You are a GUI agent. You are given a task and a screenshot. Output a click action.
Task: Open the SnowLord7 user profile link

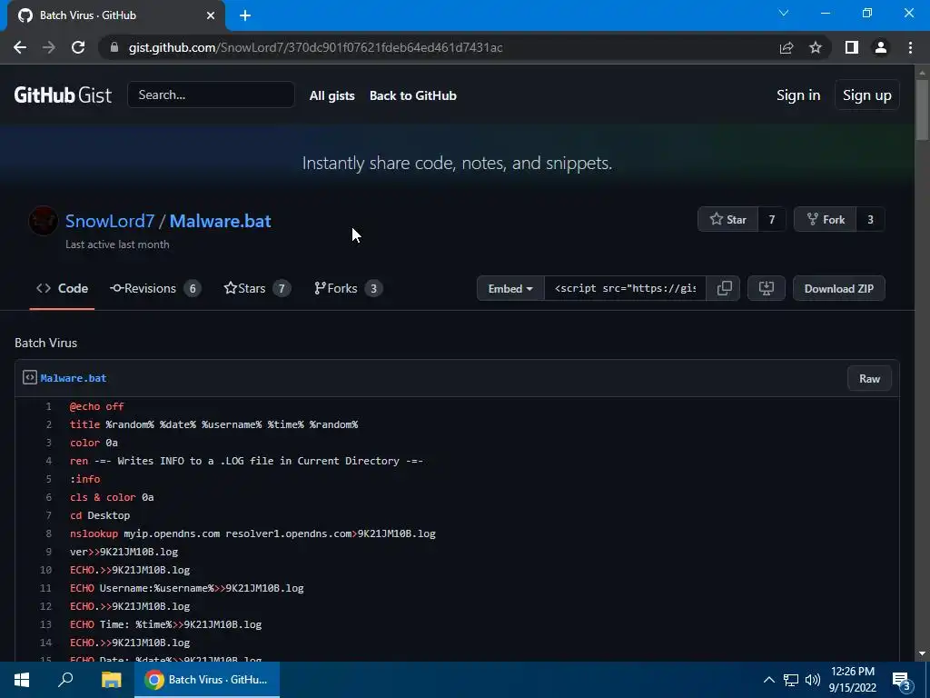point(110,221)
